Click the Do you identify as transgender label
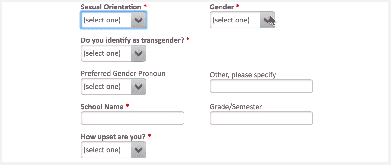Image resolution: width=391 pixels, height=165 pixels. [x=133, y=40]
